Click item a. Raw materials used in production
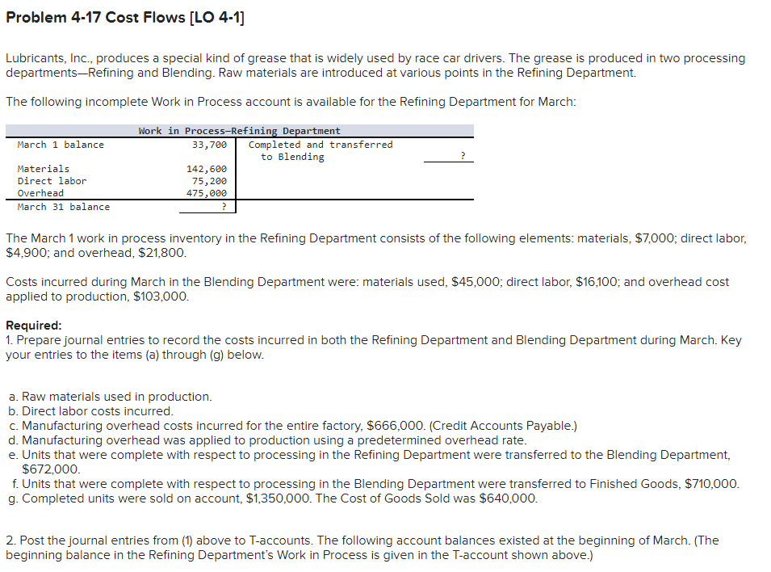 [110, 397]
